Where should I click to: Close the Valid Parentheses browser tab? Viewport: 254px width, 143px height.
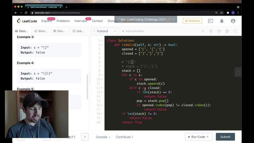(x=60, y=7)
